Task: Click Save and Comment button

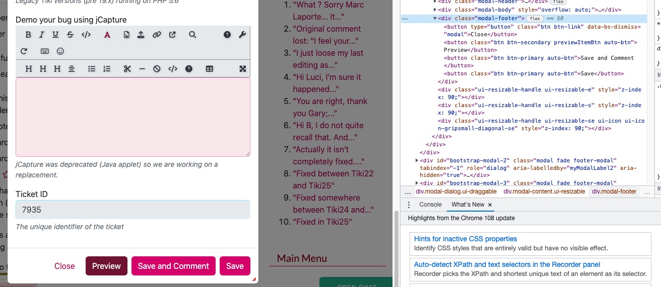Action: 173,266
